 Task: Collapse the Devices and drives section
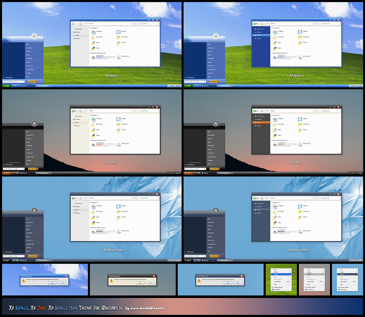(90, 53)
